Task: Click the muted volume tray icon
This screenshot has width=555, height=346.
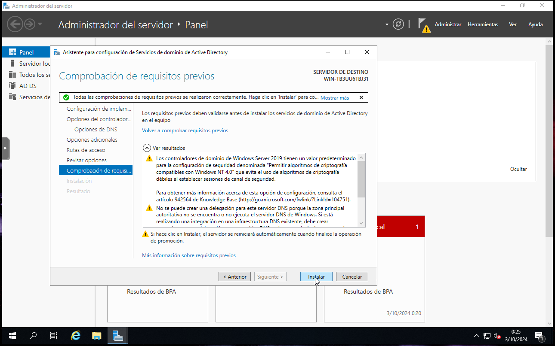Action: coord(497,336)
